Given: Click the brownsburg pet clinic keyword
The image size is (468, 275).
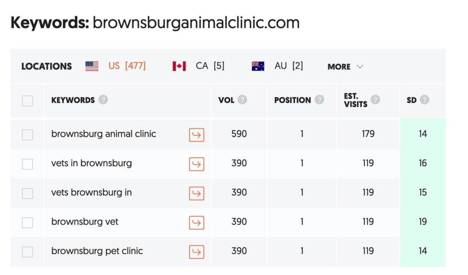Looking at the screenshot, I should click(x=97, y=251).
